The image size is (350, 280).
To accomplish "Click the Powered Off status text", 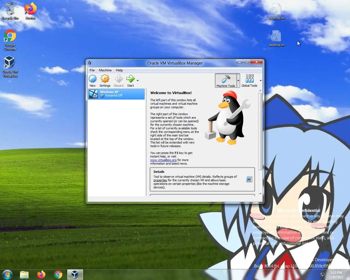I will pos(113,96).
